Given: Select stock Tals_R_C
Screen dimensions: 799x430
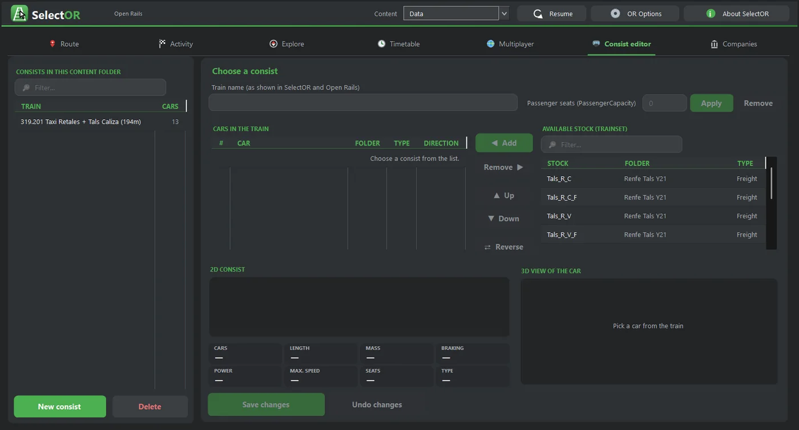Looking at the screenshot, I should (x=653, y=179).
